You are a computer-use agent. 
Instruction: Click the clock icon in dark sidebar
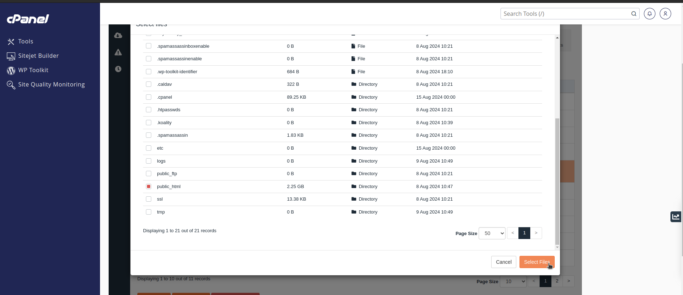118,69
